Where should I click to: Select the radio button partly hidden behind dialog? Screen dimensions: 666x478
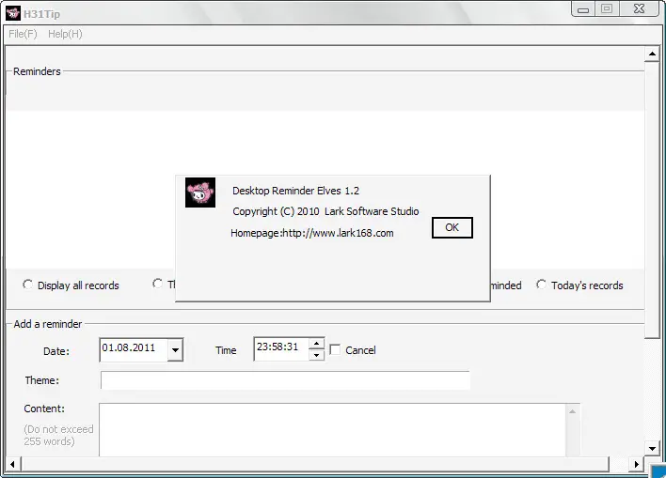tap(157, 284)
